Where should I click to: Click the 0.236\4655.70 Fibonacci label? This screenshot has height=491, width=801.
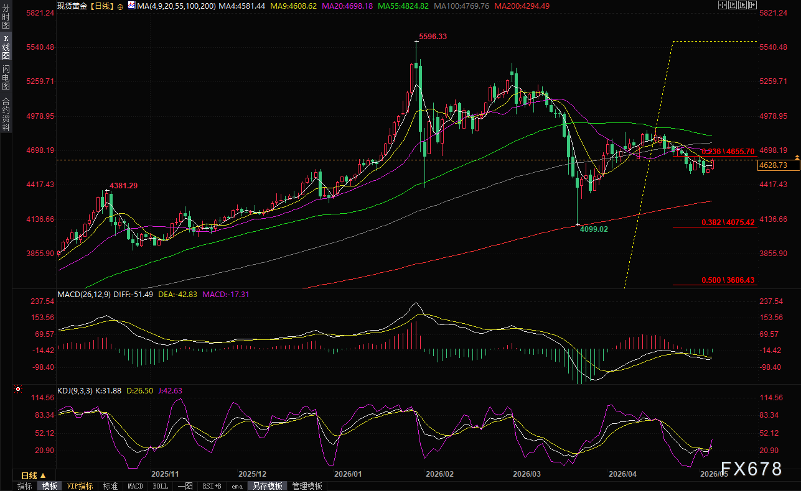(728, 151)
